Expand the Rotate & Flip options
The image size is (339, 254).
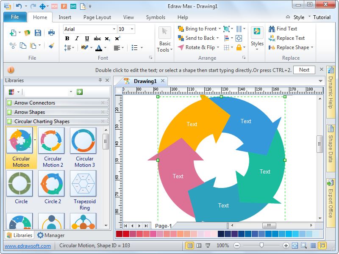click(217, 47)
